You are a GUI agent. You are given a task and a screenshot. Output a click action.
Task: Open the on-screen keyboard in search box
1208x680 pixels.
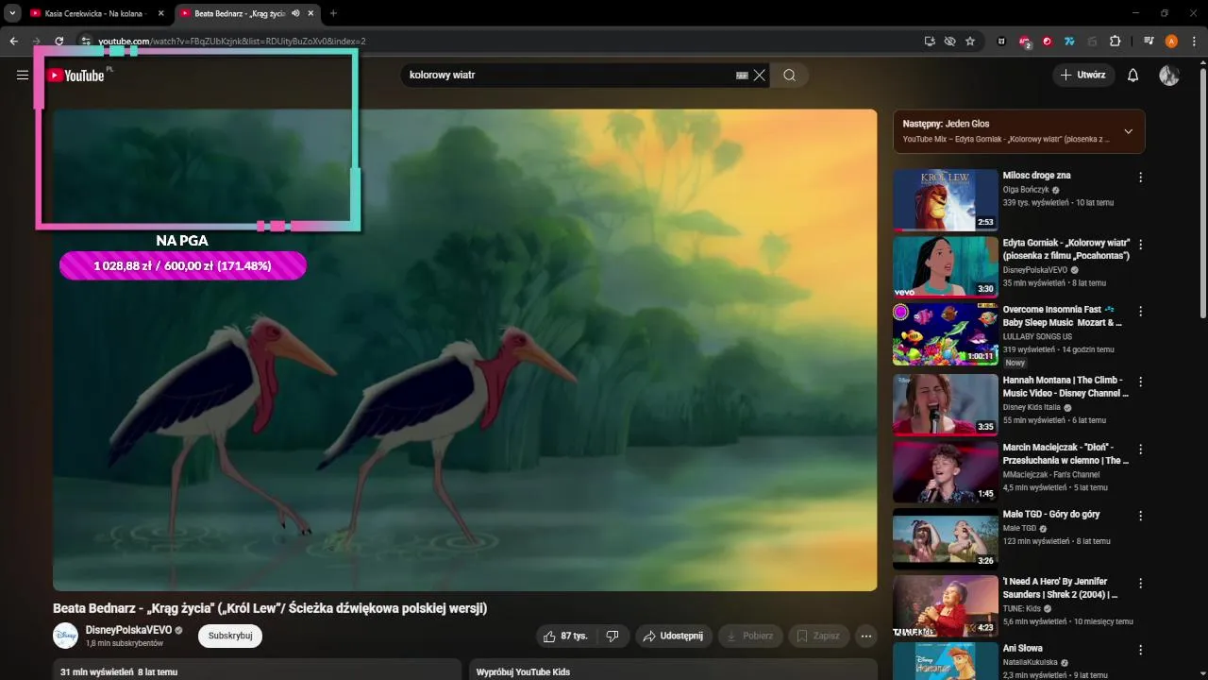pyautogui.click(x=742, y=76)
